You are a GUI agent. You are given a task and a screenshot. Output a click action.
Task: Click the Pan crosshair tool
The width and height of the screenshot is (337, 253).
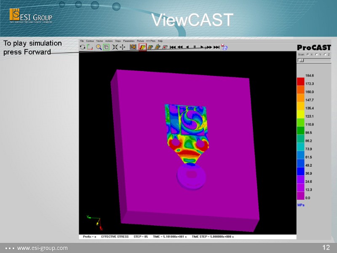pos(123,46)
